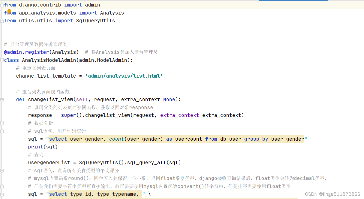This screenshot has height=199, width=364.
Task: Toggle fold marker beside '# 数据分析' comment
Action: coord(2,123)
